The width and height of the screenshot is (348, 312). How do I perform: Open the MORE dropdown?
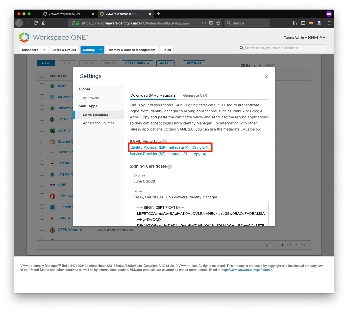point(165,63)
